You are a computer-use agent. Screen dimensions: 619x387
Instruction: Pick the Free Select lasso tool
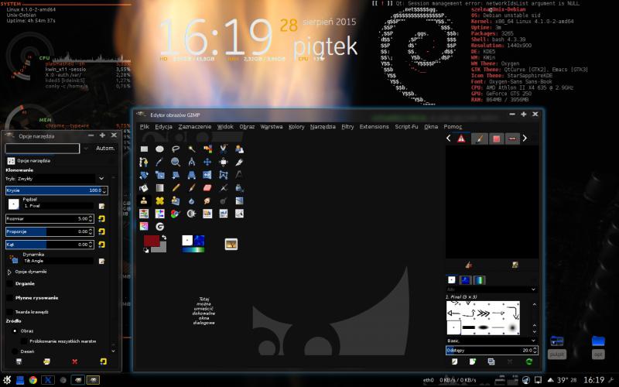tap(176, 149)
